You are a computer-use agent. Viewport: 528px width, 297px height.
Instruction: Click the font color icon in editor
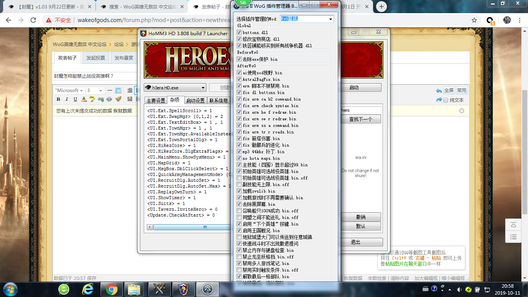coord(84,99)
